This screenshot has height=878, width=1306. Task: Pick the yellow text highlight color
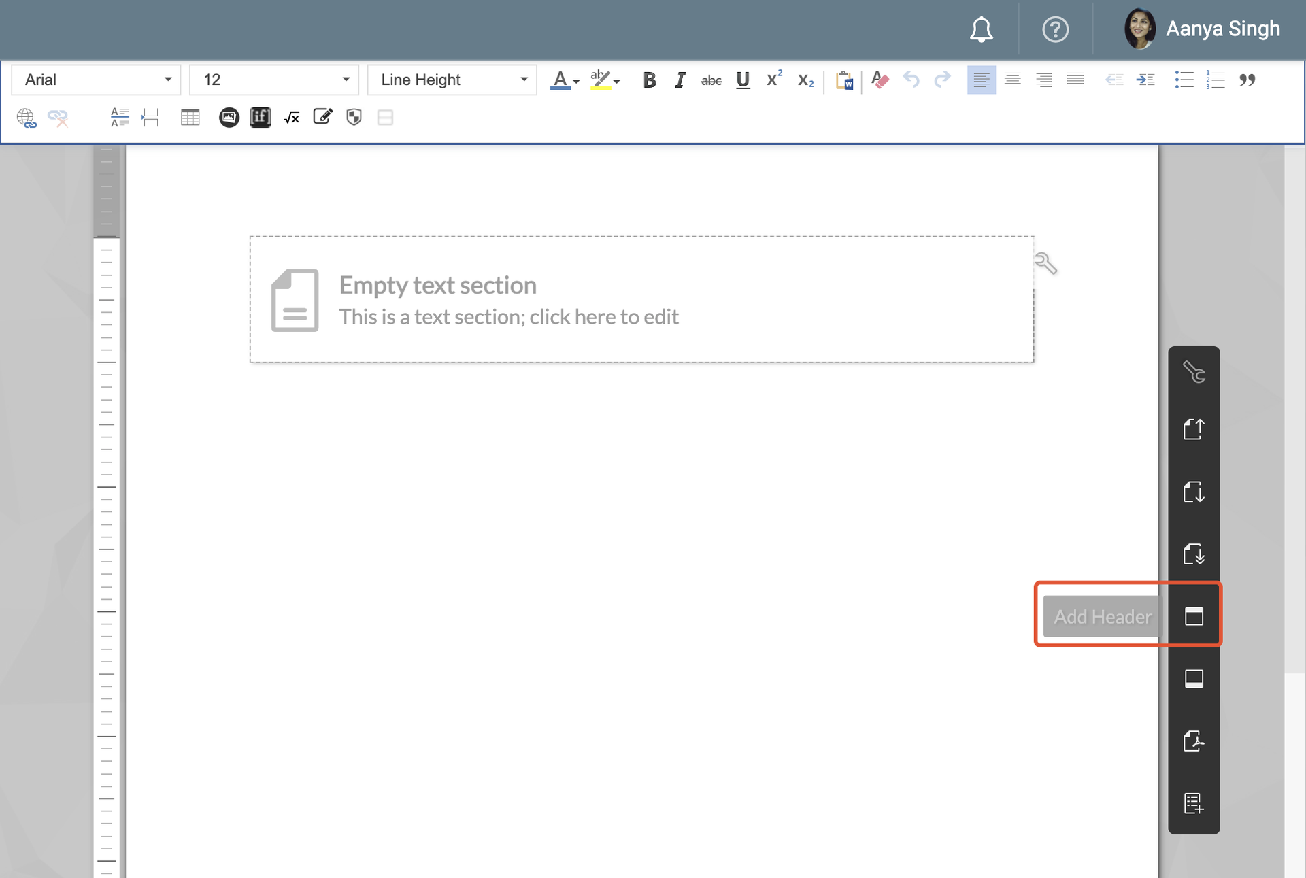click(x=601, y=80)
